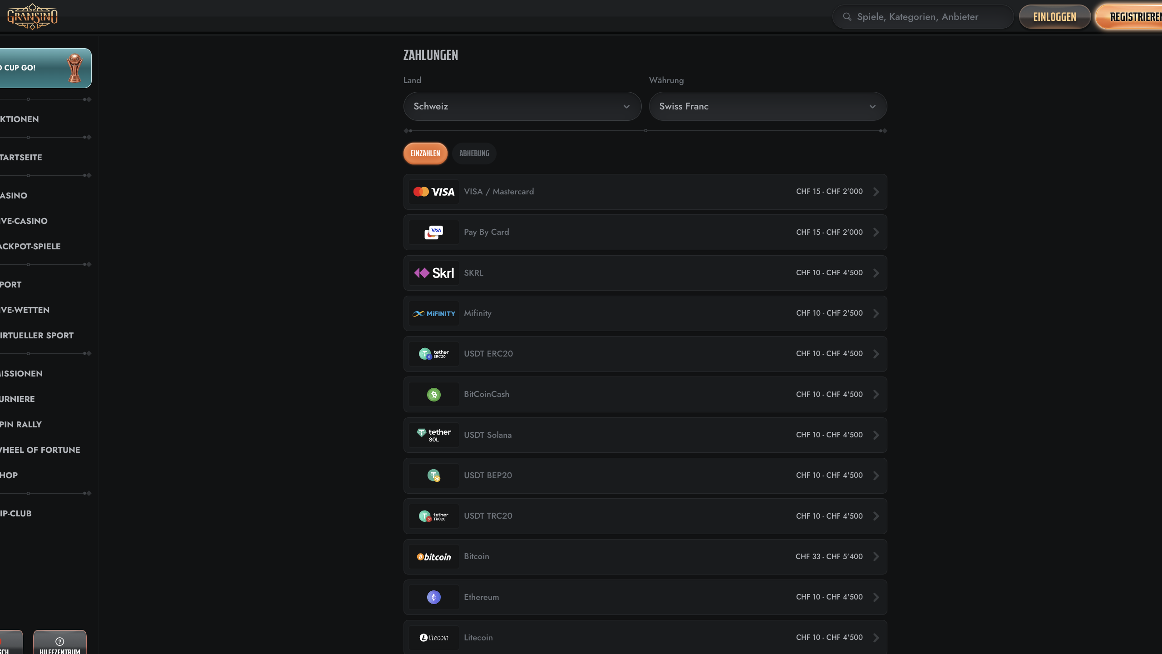Screen dimensions: 1162x654
Task: Click the search magnifier icon
Action: [847, 17]
